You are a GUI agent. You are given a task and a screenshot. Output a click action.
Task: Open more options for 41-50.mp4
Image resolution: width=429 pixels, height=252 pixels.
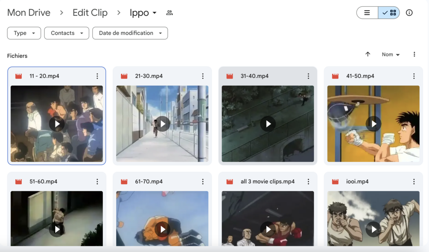(x=414, y=76)
